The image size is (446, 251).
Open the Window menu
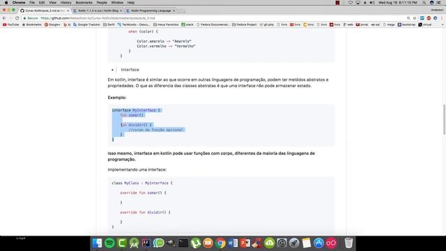[117, 3]
